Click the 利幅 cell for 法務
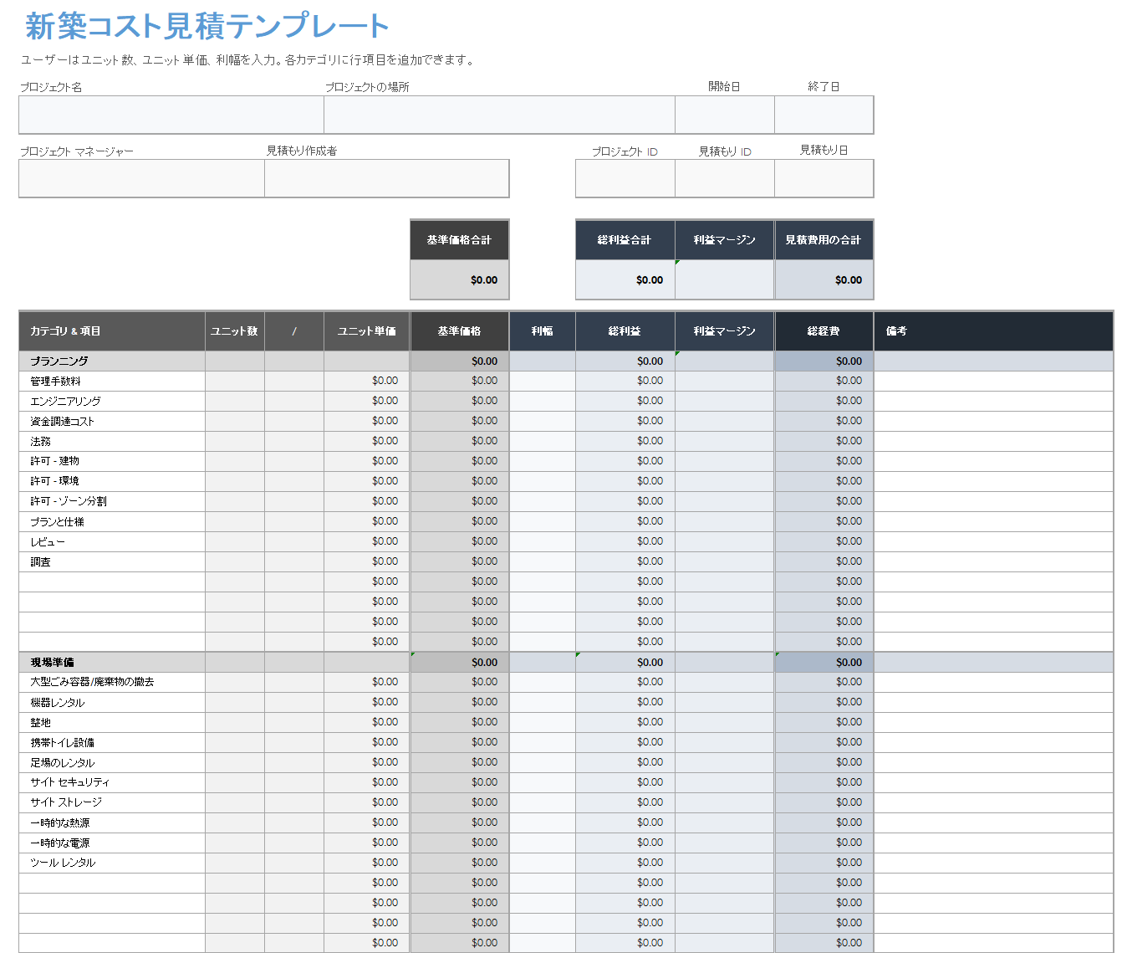This screenshot has width=1127, height=953. [x=543, y=442]
